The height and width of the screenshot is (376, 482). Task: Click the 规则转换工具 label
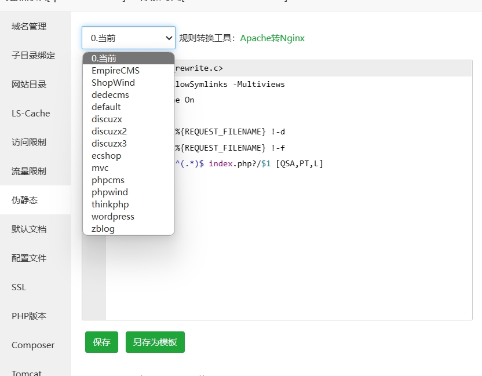tap(208, 38)
